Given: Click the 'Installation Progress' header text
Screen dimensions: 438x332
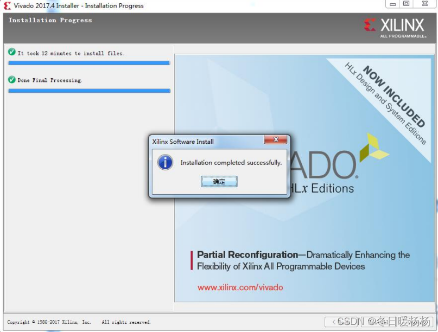Looking at the screenshot, I should (50, 20).
